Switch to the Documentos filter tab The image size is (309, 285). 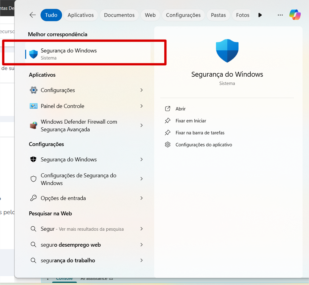point(119,15)
